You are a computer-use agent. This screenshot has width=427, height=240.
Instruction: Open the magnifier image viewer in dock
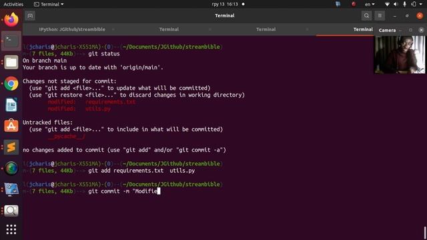(x=11, y=211)
